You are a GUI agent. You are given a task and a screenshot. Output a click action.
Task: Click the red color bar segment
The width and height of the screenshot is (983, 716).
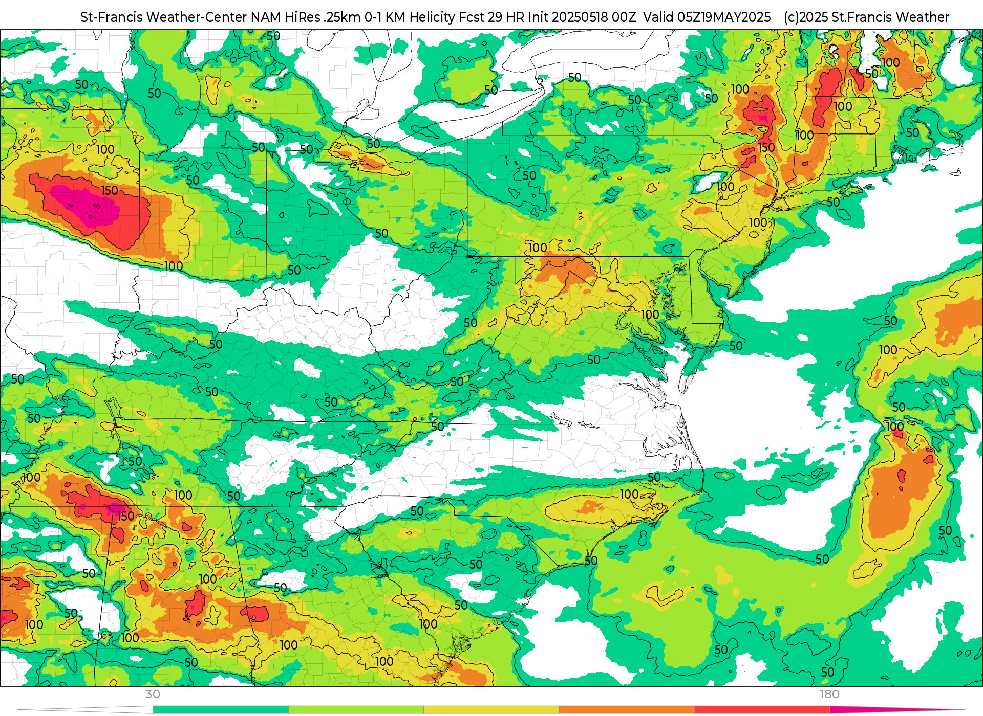tap(762, 710)
